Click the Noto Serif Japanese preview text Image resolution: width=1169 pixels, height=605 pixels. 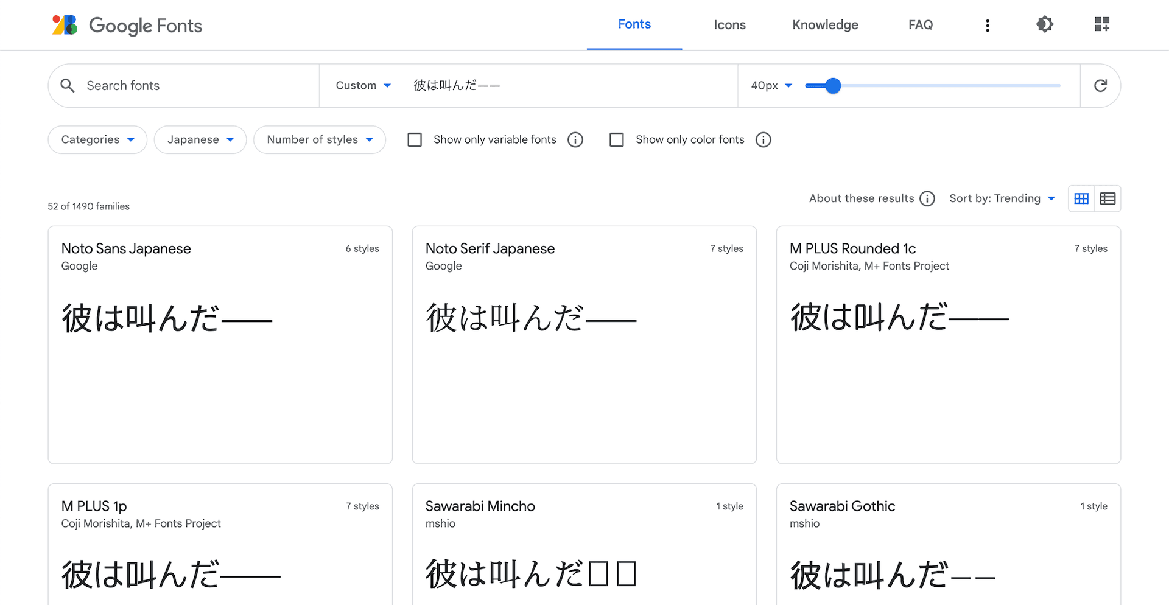click(x=531, y=318)
